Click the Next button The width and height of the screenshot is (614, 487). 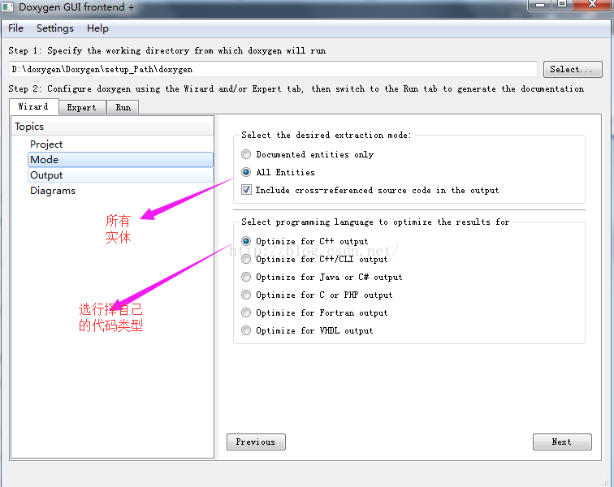[562, 442]
